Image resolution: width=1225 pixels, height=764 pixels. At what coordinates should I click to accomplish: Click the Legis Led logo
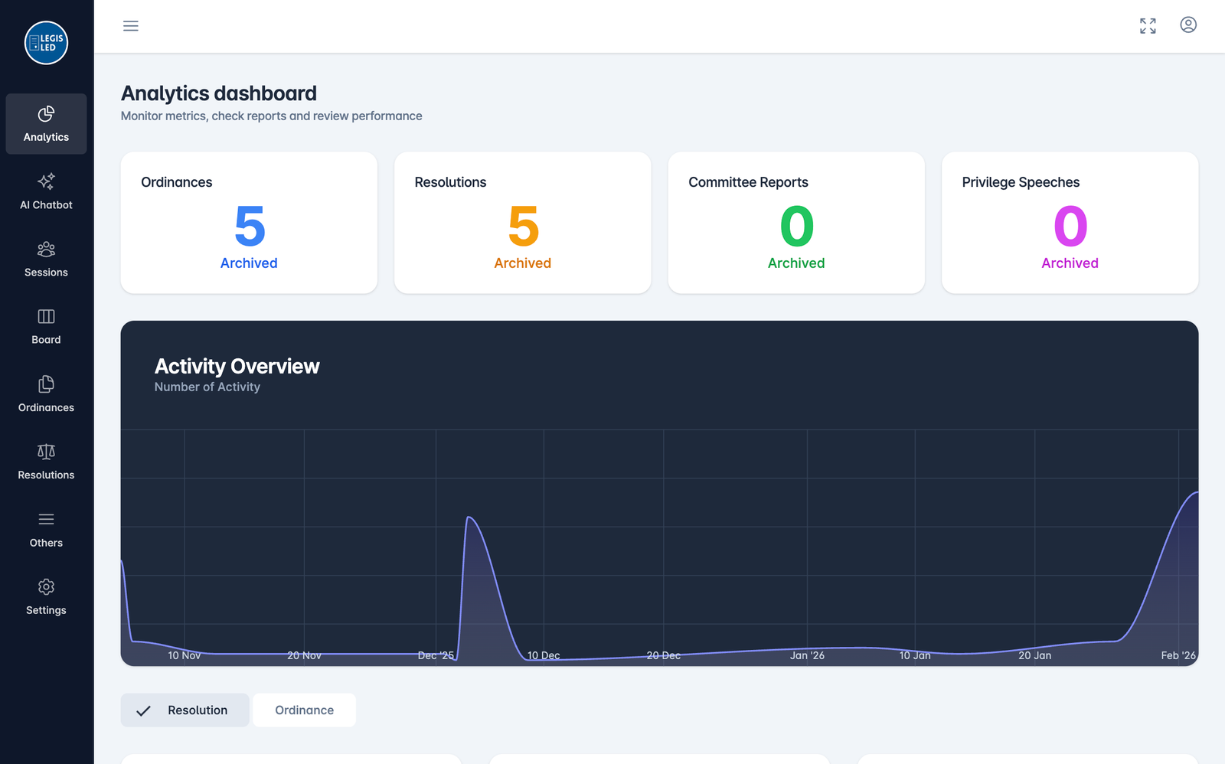[46, 43]
